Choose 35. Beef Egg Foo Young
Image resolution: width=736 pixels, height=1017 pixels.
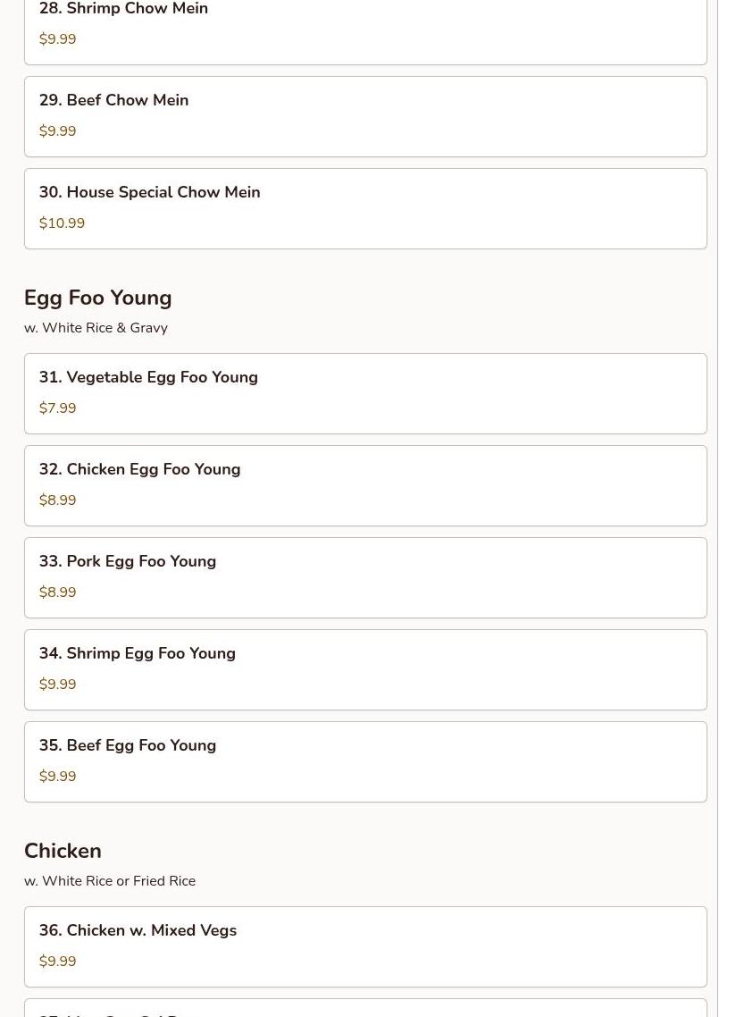click(x=365, y=762)
